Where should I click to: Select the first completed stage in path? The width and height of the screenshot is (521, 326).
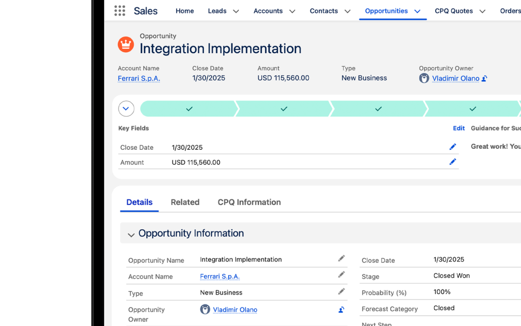pyautogui.click(x=189, y=109)
